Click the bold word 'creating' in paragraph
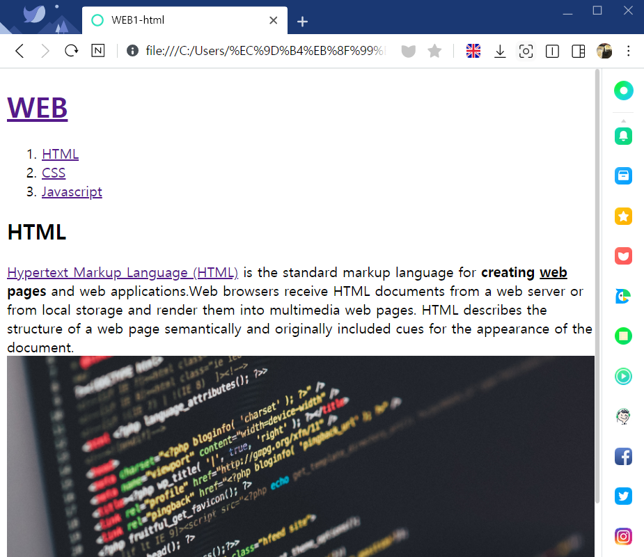The image size is (644, 557). coord(508,272)
